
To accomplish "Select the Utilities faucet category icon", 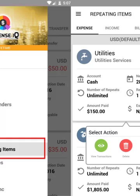I will pyautogui.click(x=84, y=57).
